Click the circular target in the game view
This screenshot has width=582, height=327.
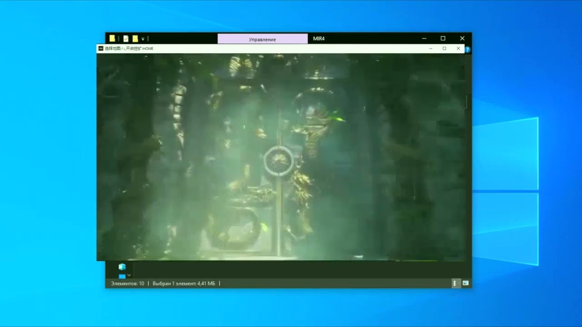pyautogui.click(x=279, y=161)
